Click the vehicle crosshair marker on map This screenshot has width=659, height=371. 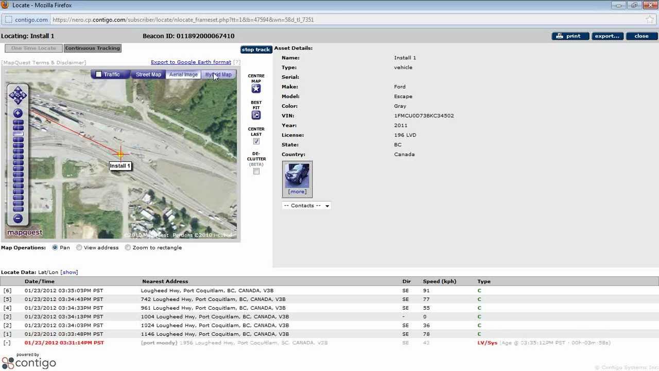pos(120,154)
